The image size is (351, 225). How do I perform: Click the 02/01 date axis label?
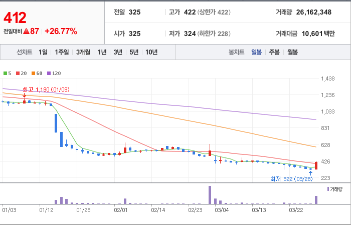[121, 210]
